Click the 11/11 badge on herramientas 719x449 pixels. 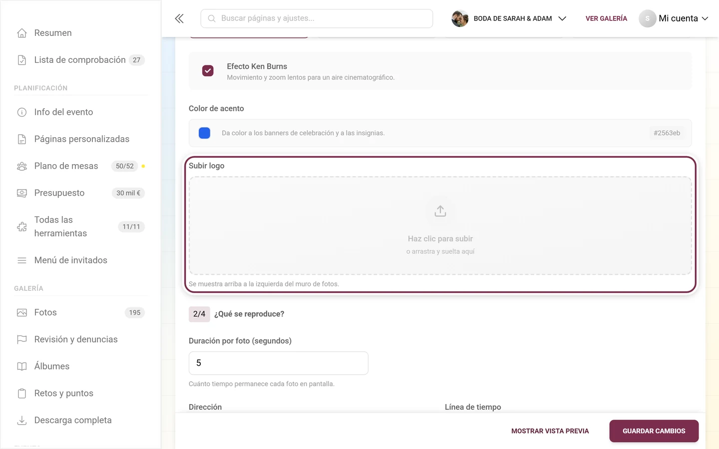[131, 226]
